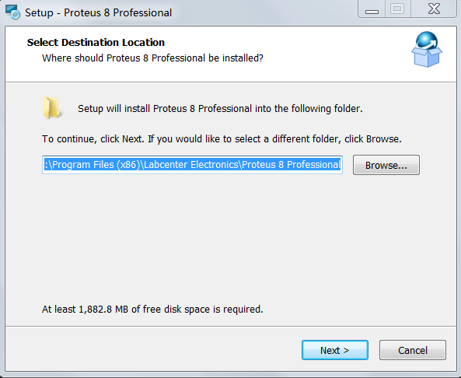The image size is (461, 378).
Task: Click the 'Select Destination Location' heading
Action: tap(96, 42)
